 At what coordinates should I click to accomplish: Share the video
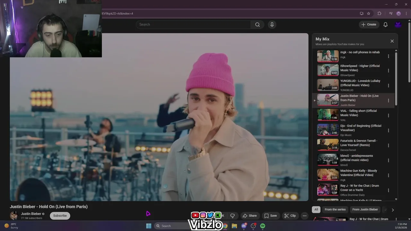click(249, 216)
